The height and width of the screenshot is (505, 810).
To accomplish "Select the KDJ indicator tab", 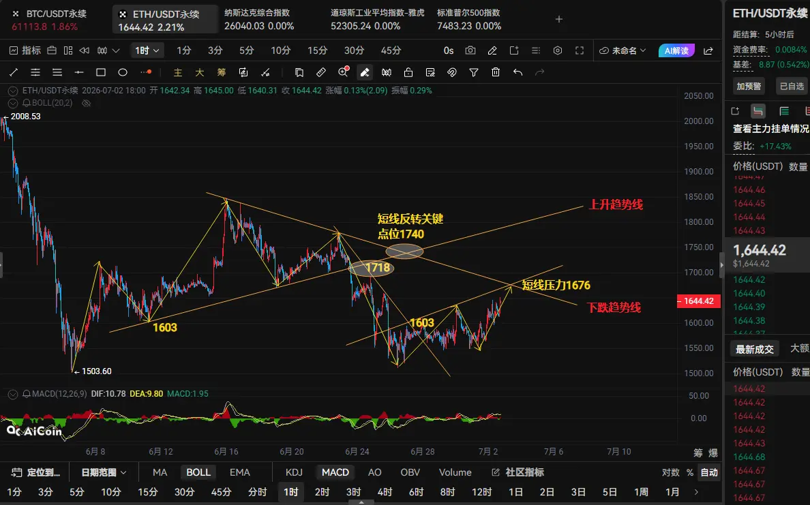I will pyautogui.click(x=294, y=472).
